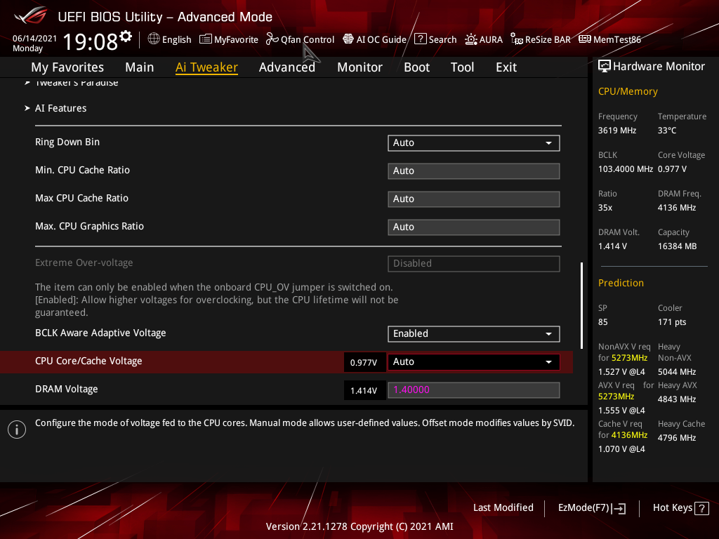Click the 103.4000 MHz BCLK value
This screenshot has height=539, width=719.
[x=626, y=169]
